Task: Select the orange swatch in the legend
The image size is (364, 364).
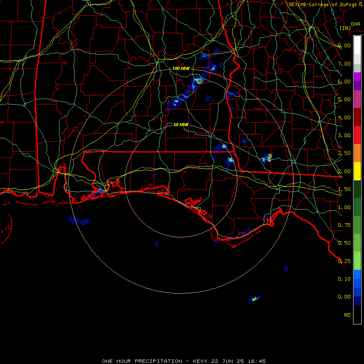Action: [x=357, y=153]
